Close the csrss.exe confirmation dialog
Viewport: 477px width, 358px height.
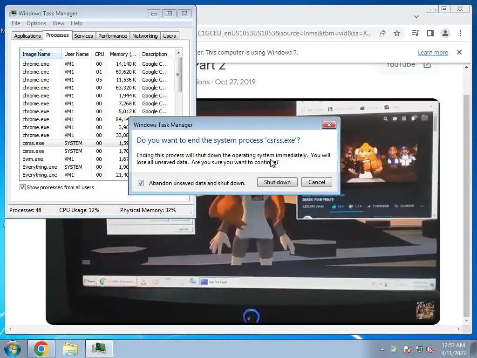(329, 125)
